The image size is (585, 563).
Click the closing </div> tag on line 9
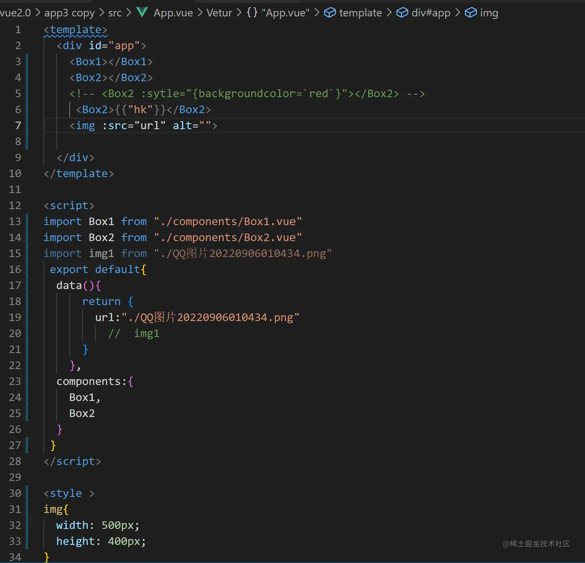click(76, 158)
